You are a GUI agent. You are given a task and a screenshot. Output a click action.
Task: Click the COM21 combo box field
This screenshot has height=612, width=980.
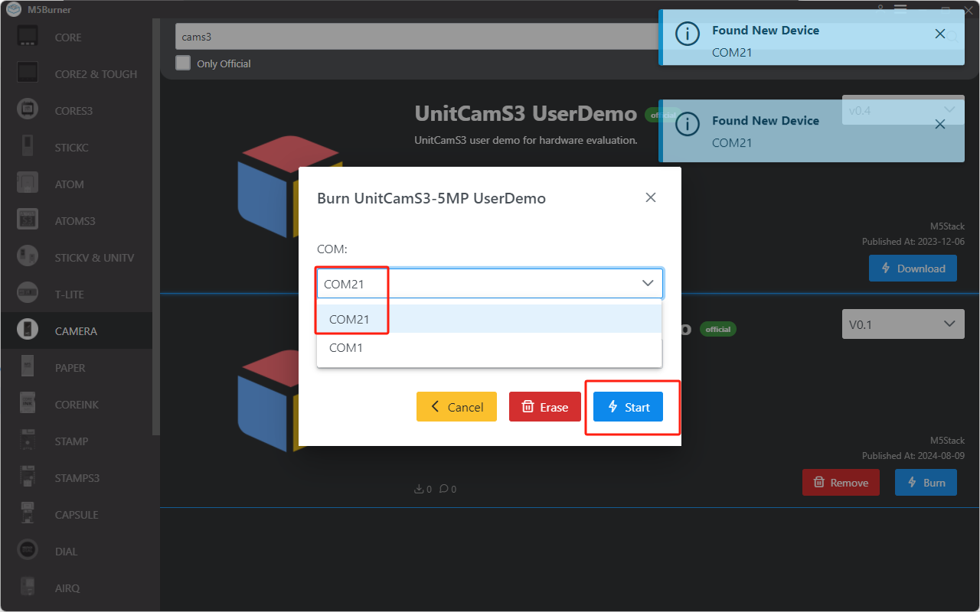pos(490,283)
